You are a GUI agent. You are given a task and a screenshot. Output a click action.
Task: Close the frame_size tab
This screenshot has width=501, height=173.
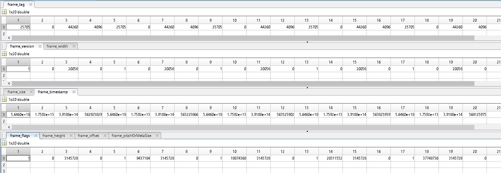tap(31, 92)
